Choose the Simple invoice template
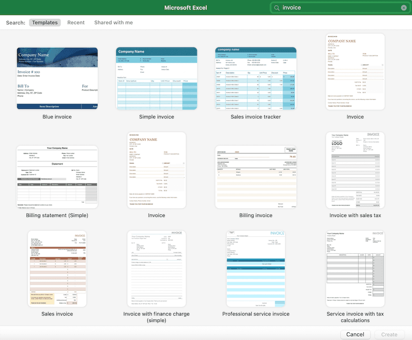Viewport: 412px width, 340px height. pyautogui.click(x=157, y=78)
